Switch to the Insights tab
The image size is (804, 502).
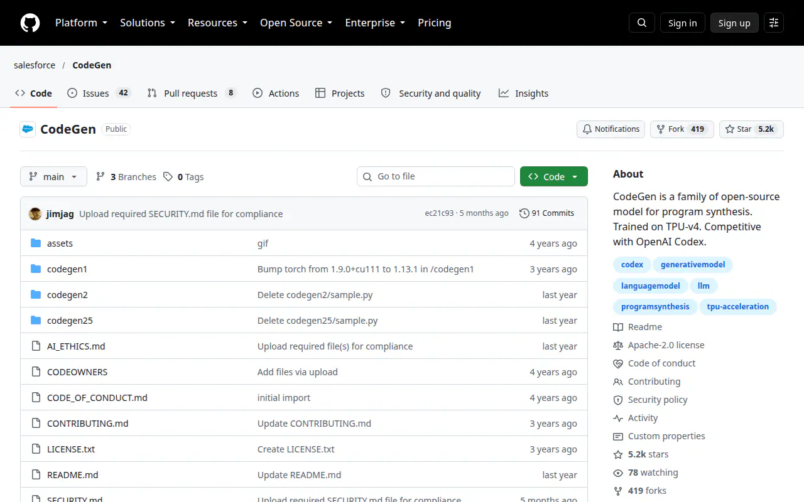pyautogui.click(x=524, y=93)
